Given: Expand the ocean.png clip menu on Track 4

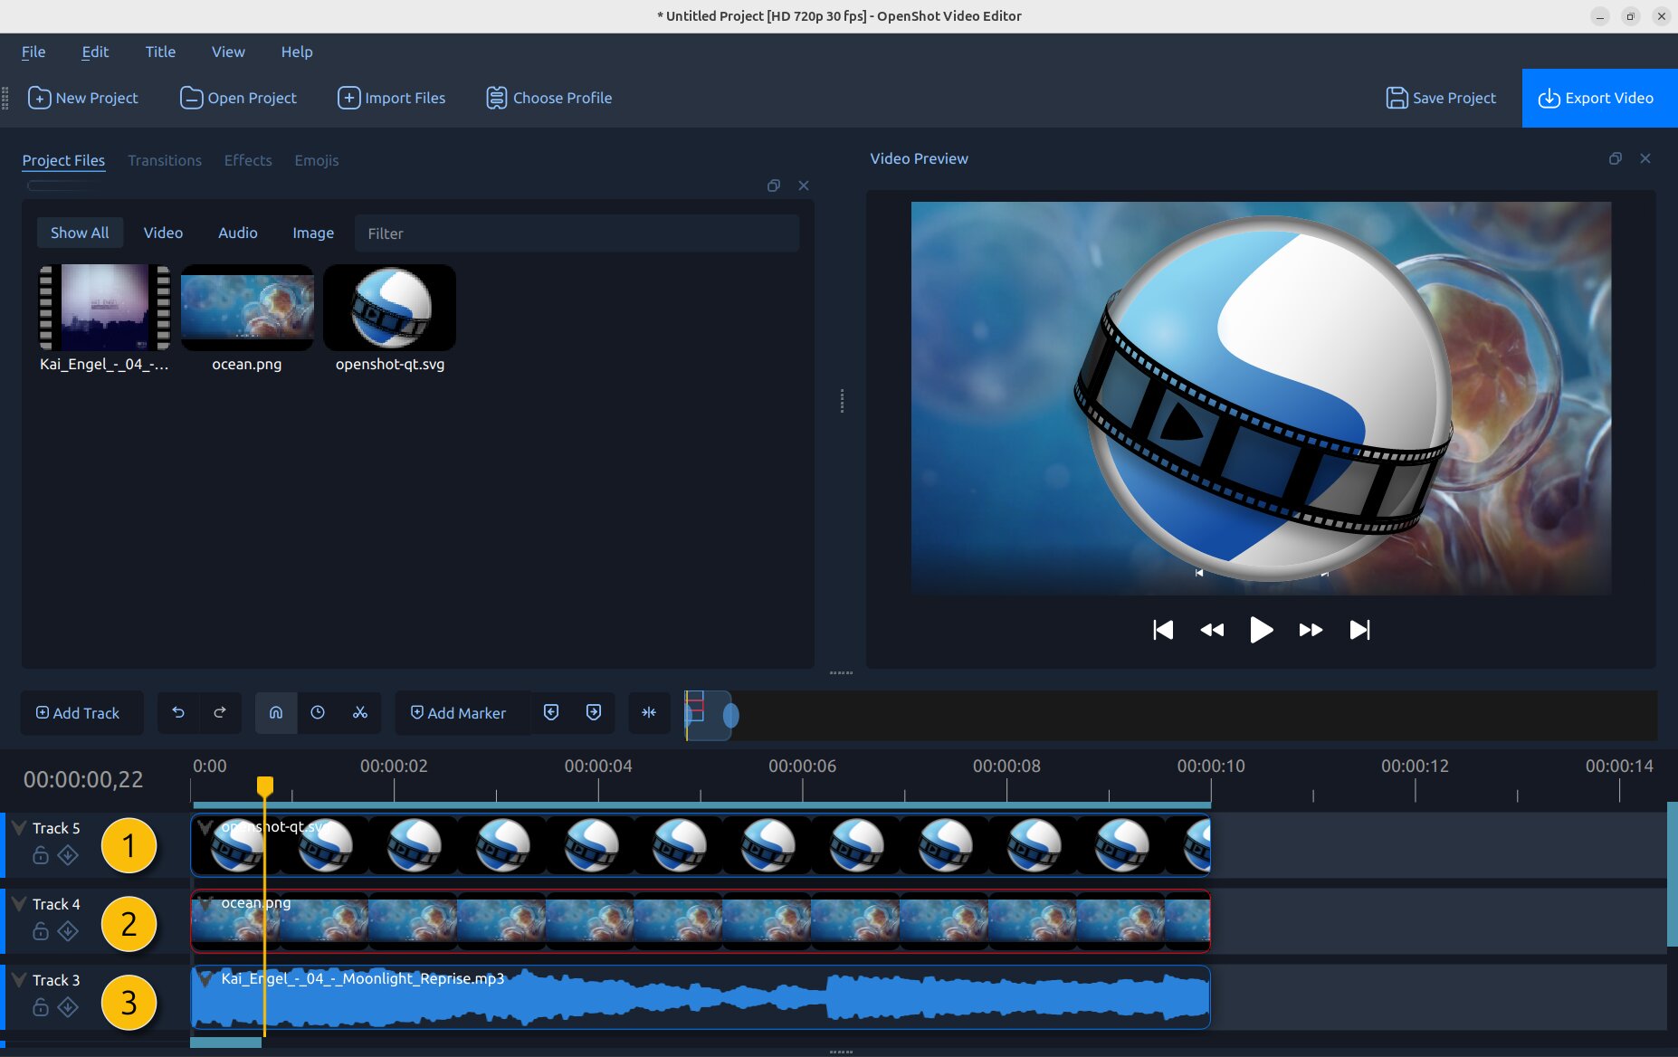Looking at the screenshot, I should (206, 902).
